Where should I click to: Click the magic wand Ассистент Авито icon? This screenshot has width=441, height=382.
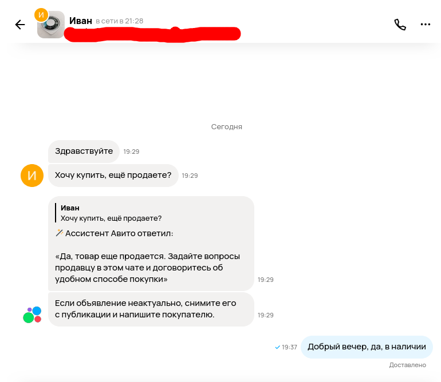tap(60, 233)
